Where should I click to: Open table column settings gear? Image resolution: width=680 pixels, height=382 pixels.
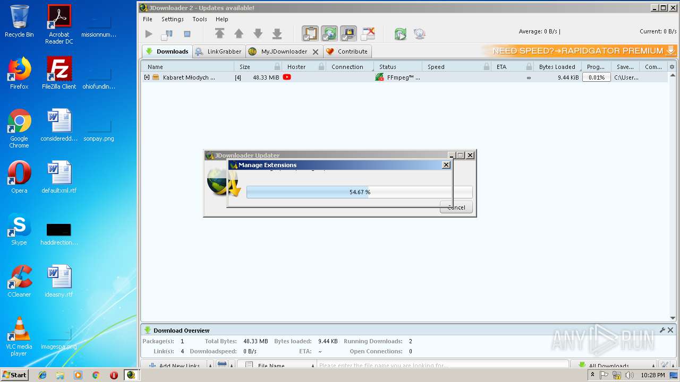click(672, 67)
